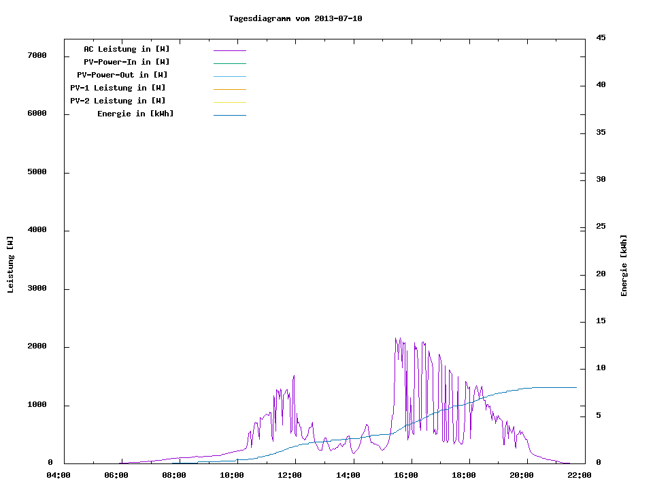Click the 16:00 time axis label

[x=406, y=476]
